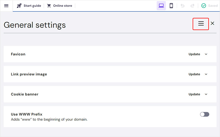Image resolution: width=220 pixels, height=137 pixels.
Task: Click Update for Favicon
Action: [194, 54]
